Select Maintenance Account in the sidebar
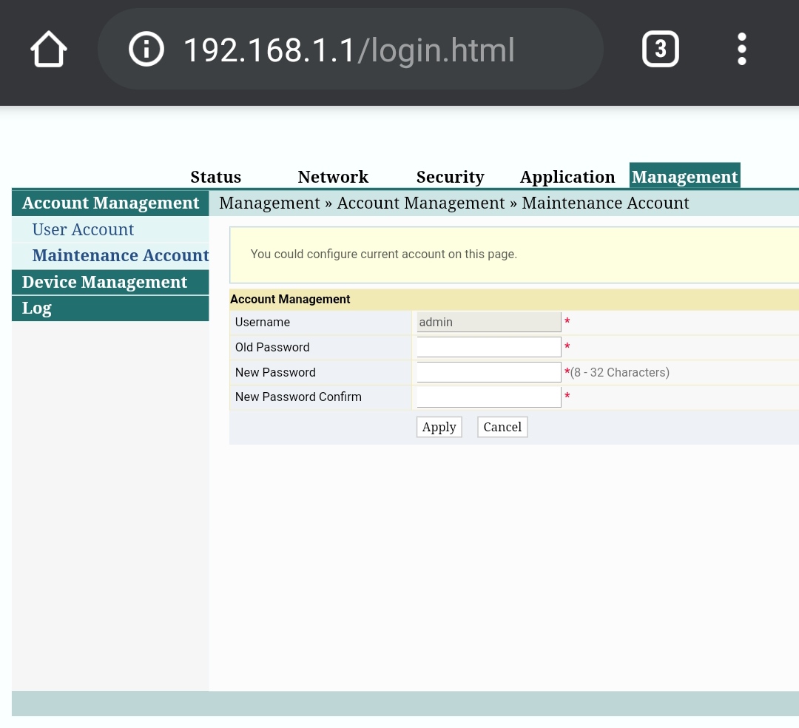The image size is (799, 728). [x=120, y=255]
